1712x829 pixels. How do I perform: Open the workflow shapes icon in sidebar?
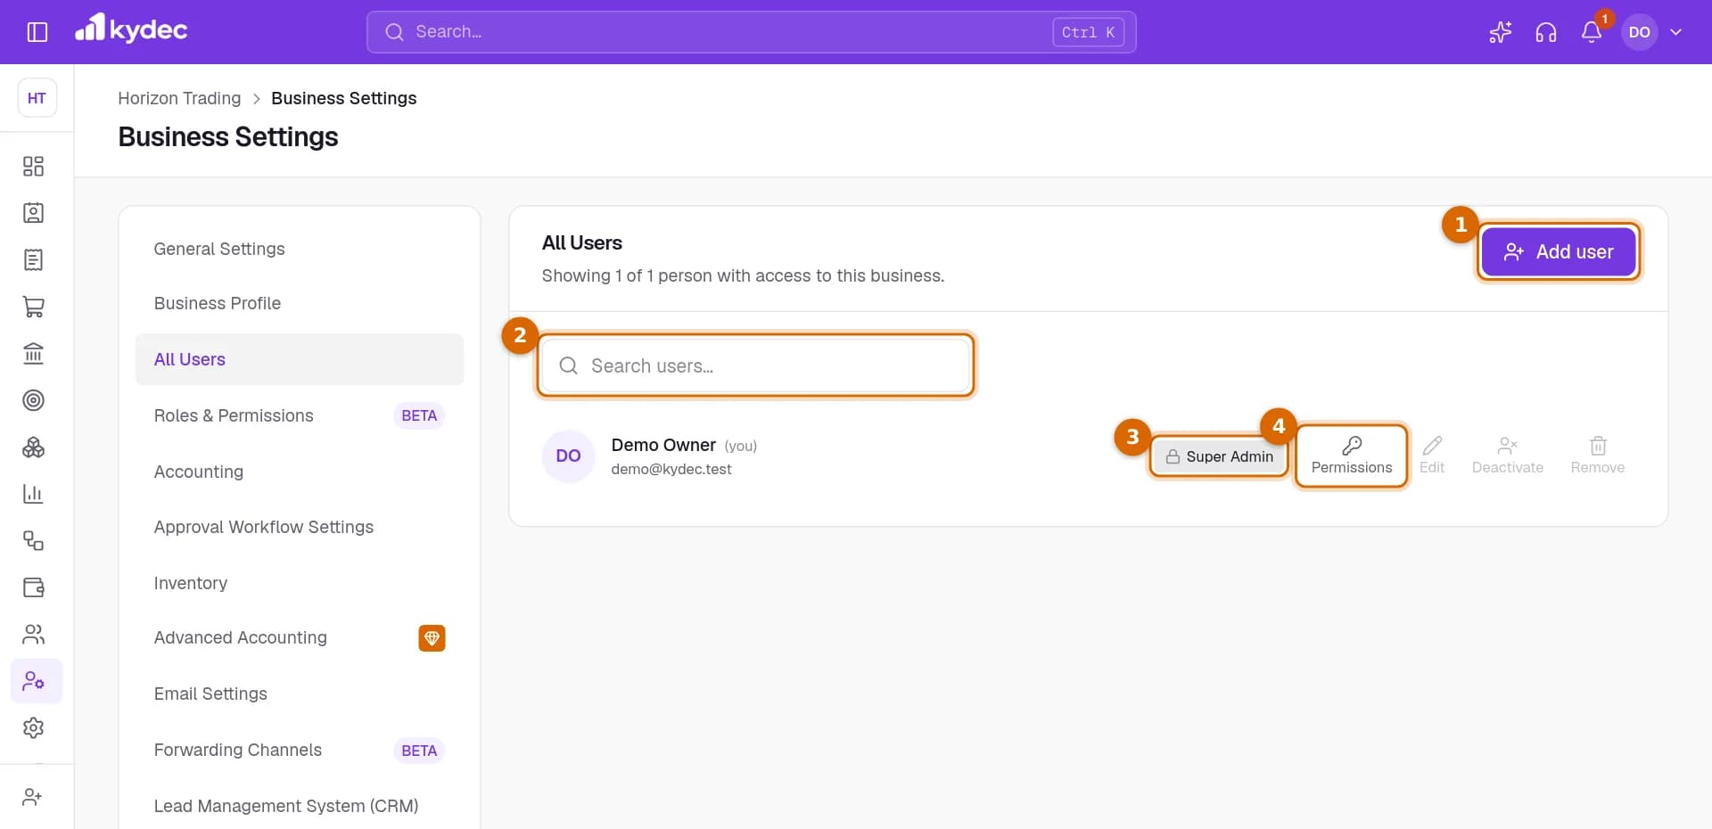33,540
